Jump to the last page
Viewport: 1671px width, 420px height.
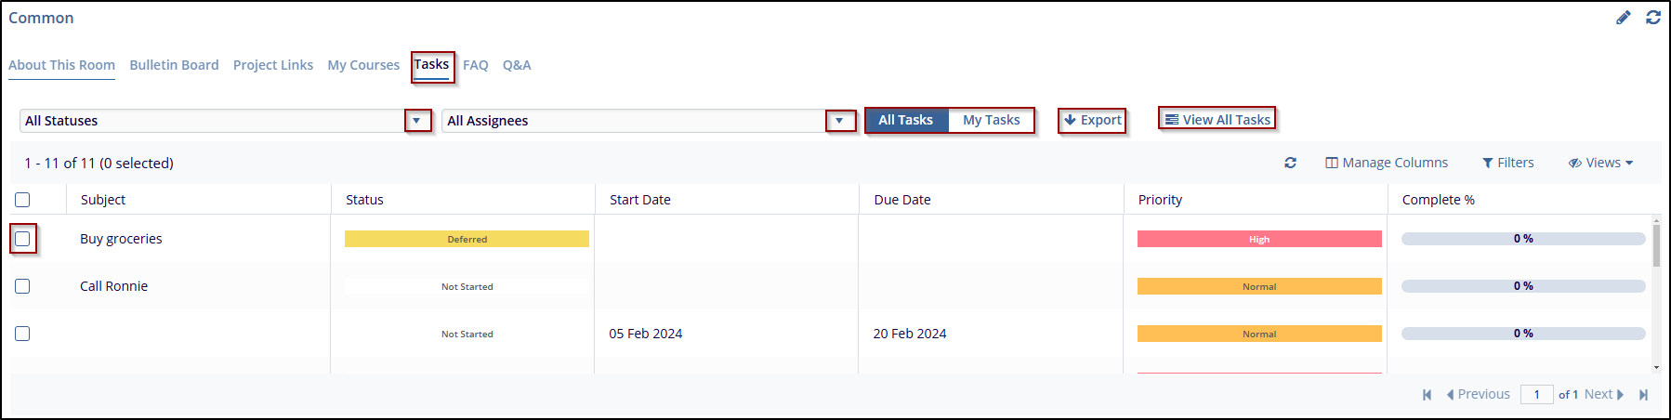pos(1643,395)
